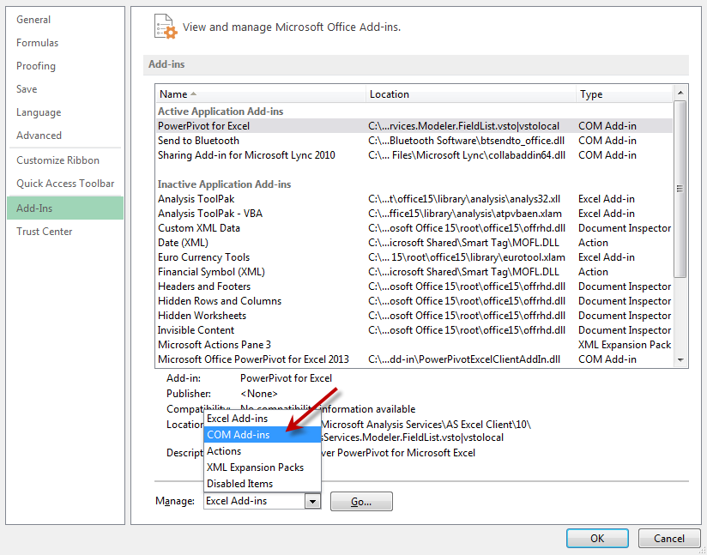Choose COM Add-ins from the dropdown list
This screenshot has width=707, height=555.
(262, 435)
